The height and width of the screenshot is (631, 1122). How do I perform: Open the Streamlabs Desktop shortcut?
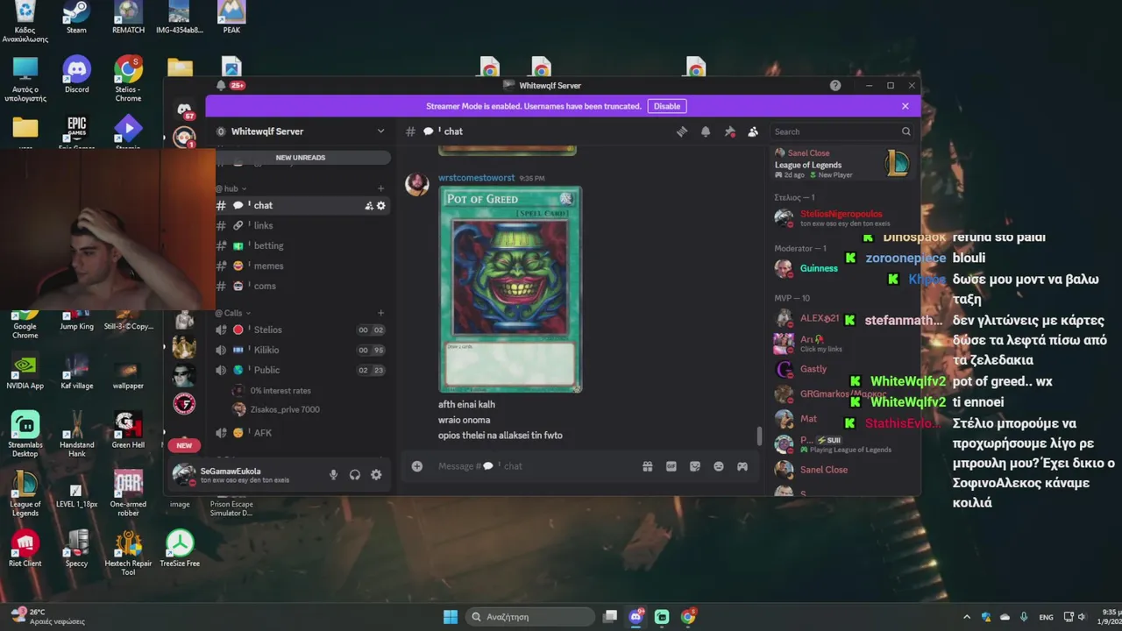pyautogui.click(x=25, y=435)
